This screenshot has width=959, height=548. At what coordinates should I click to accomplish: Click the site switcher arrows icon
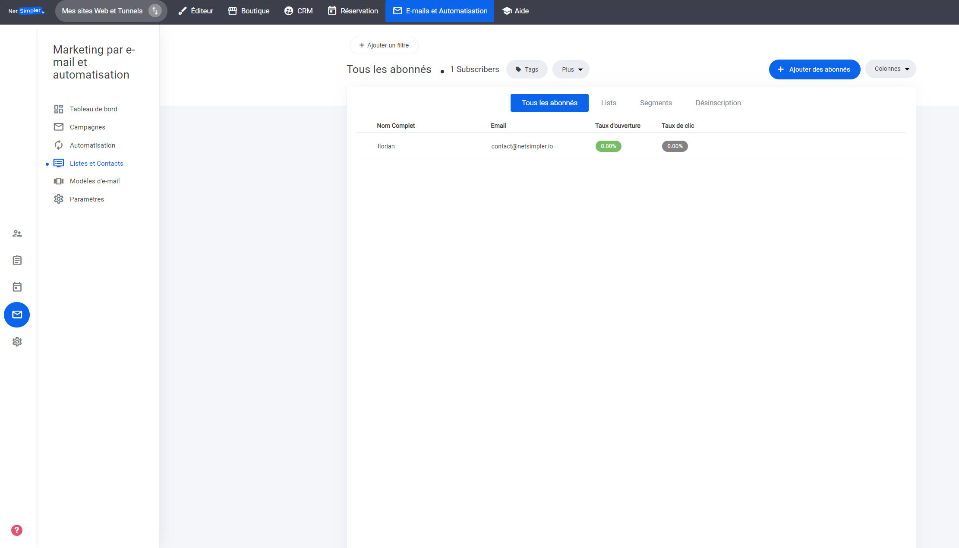(155, 11)
